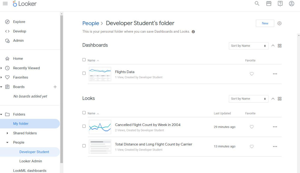Open the main hamburger menu
This screenshot has width=300, height=173.
[x=5, y=4]
